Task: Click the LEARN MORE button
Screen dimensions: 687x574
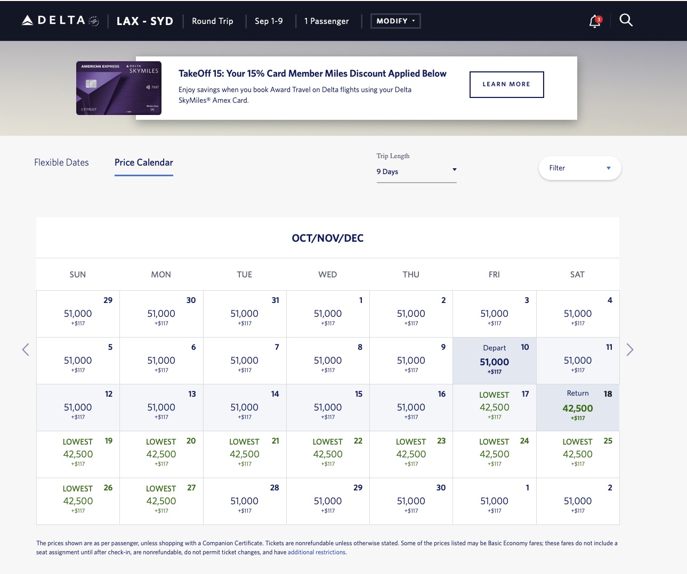Action: tap(506, 84)
